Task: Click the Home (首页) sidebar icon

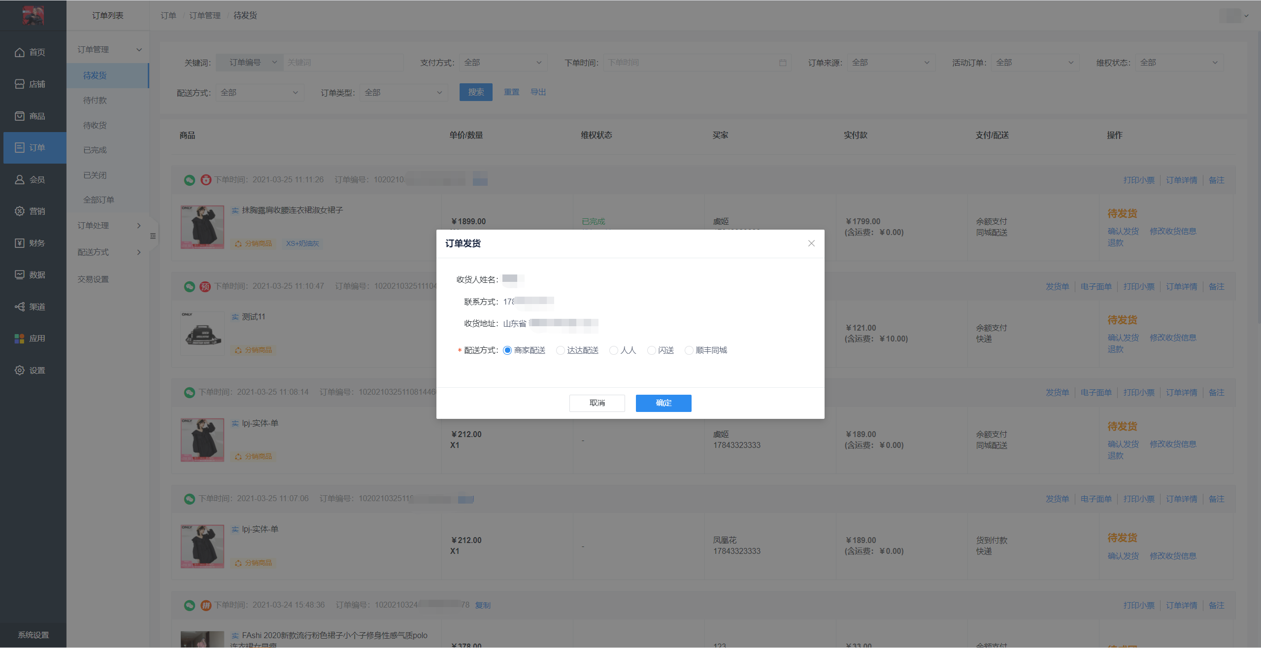Action: pyautogui.click(x=20, y=52)
